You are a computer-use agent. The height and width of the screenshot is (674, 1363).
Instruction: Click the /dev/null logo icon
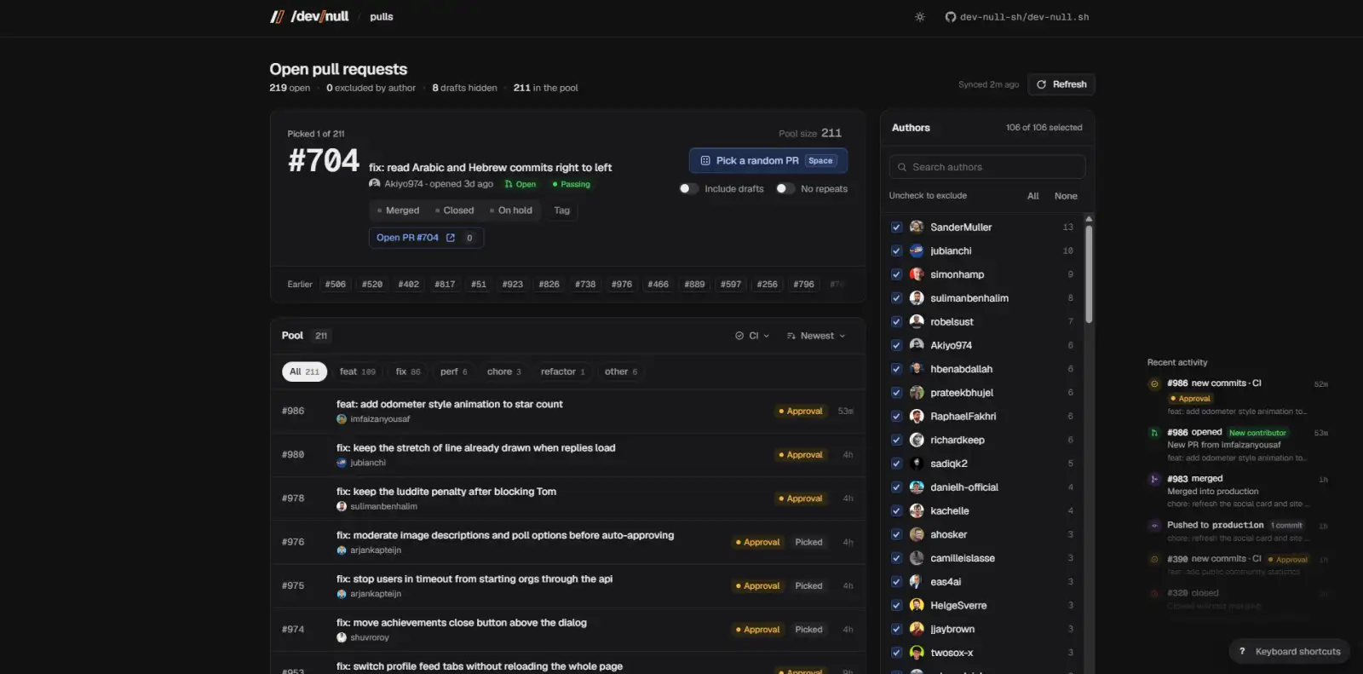tap(277, 16)
